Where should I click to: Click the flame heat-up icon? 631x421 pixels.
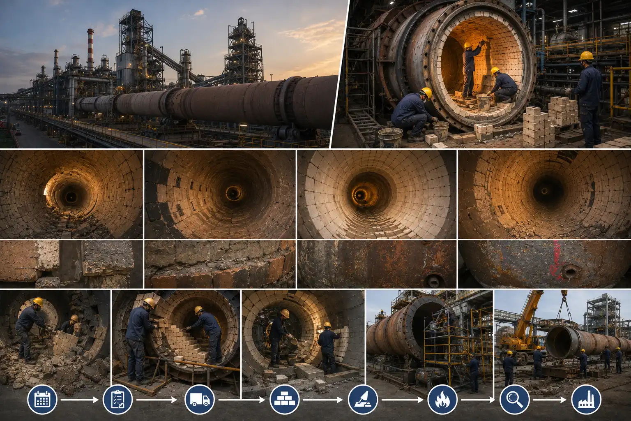pos(442,400)
